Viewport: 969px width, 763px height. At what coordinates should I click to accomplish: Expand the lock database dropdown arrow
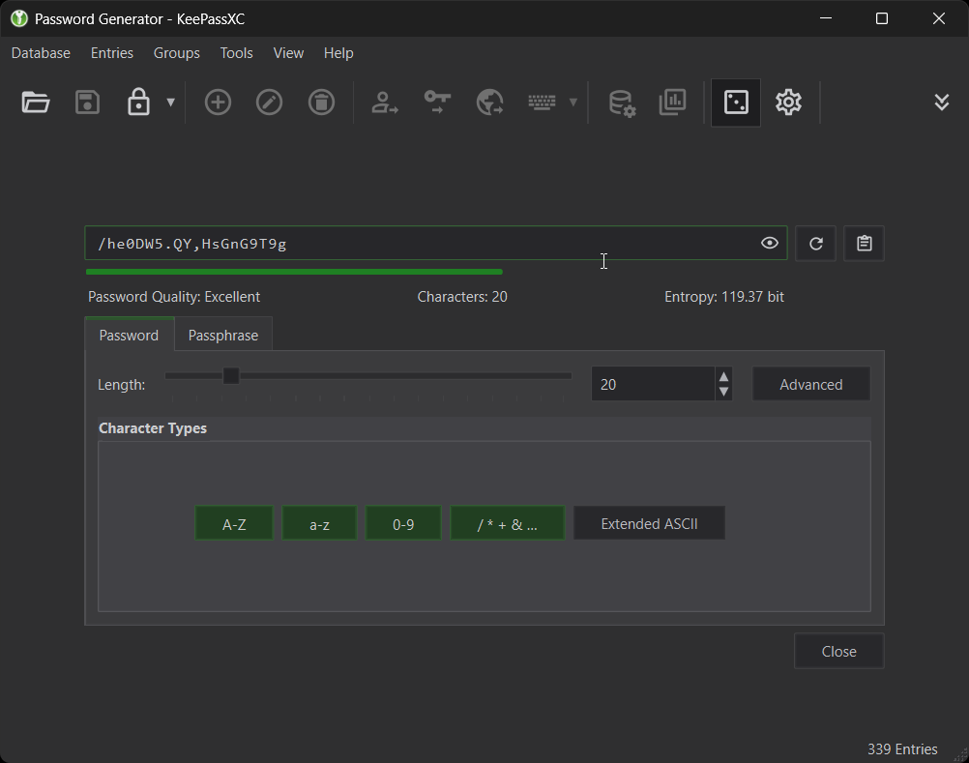[170, 102]
